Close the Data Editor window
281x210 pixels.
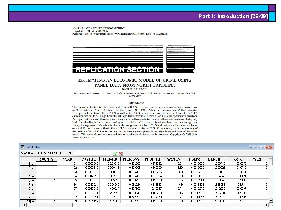point(269,147)
